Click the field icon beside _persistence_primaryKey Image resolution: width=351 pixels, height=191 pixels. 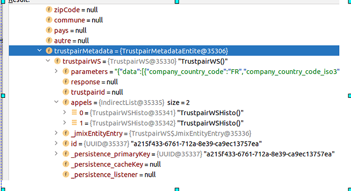pos(66,154)
